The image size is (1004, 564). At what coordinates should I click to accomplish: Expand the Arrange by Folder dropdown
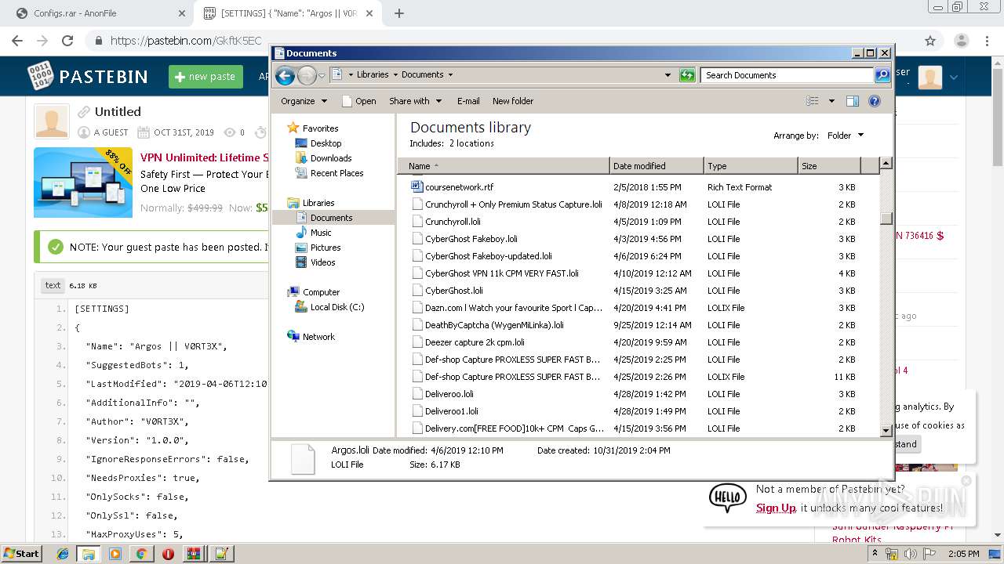click(846, 136)
